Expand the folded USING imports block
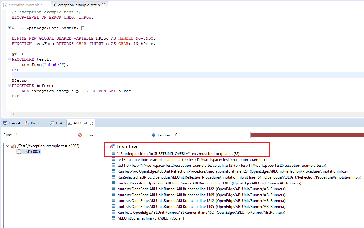This screenshot has height=228, width=364. (x=9, y=28)
